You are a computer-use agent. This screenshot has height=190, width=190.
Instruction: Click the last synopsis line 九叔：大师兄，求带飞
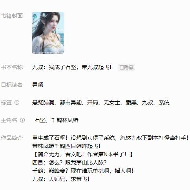click(61, 179)
